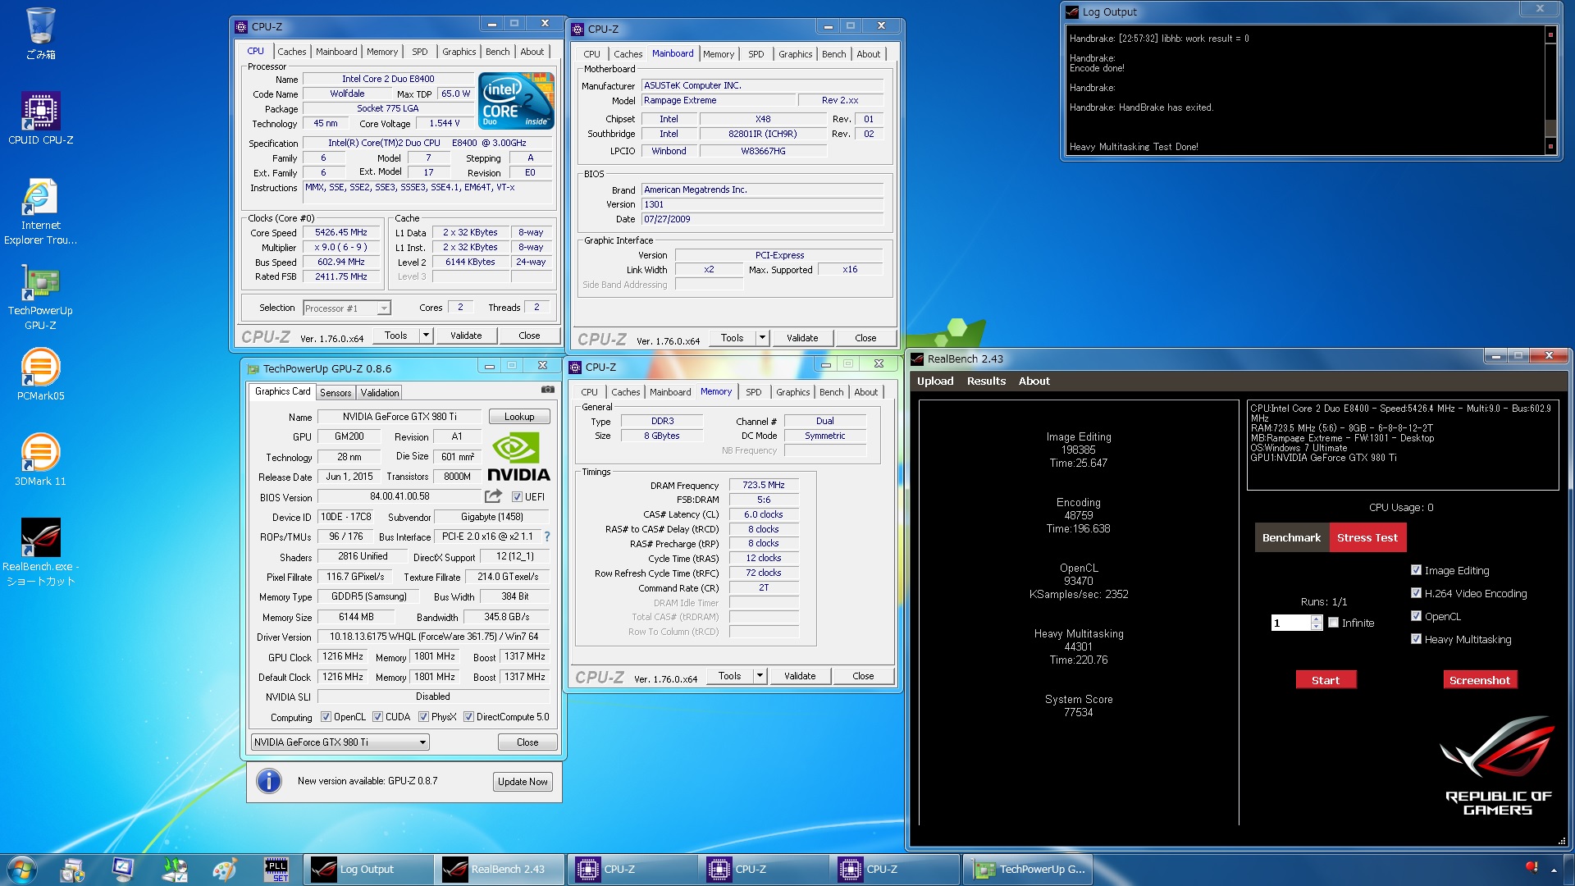Viewport: 1575px width, 886px height.
Task: Uncheck H.264 Video Encoding test
Action: [x=1416, y=593]
